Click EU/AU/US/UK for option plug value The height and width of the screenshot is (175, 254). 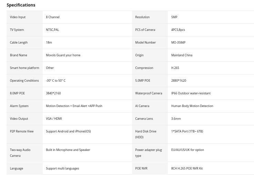pos(187,150)
